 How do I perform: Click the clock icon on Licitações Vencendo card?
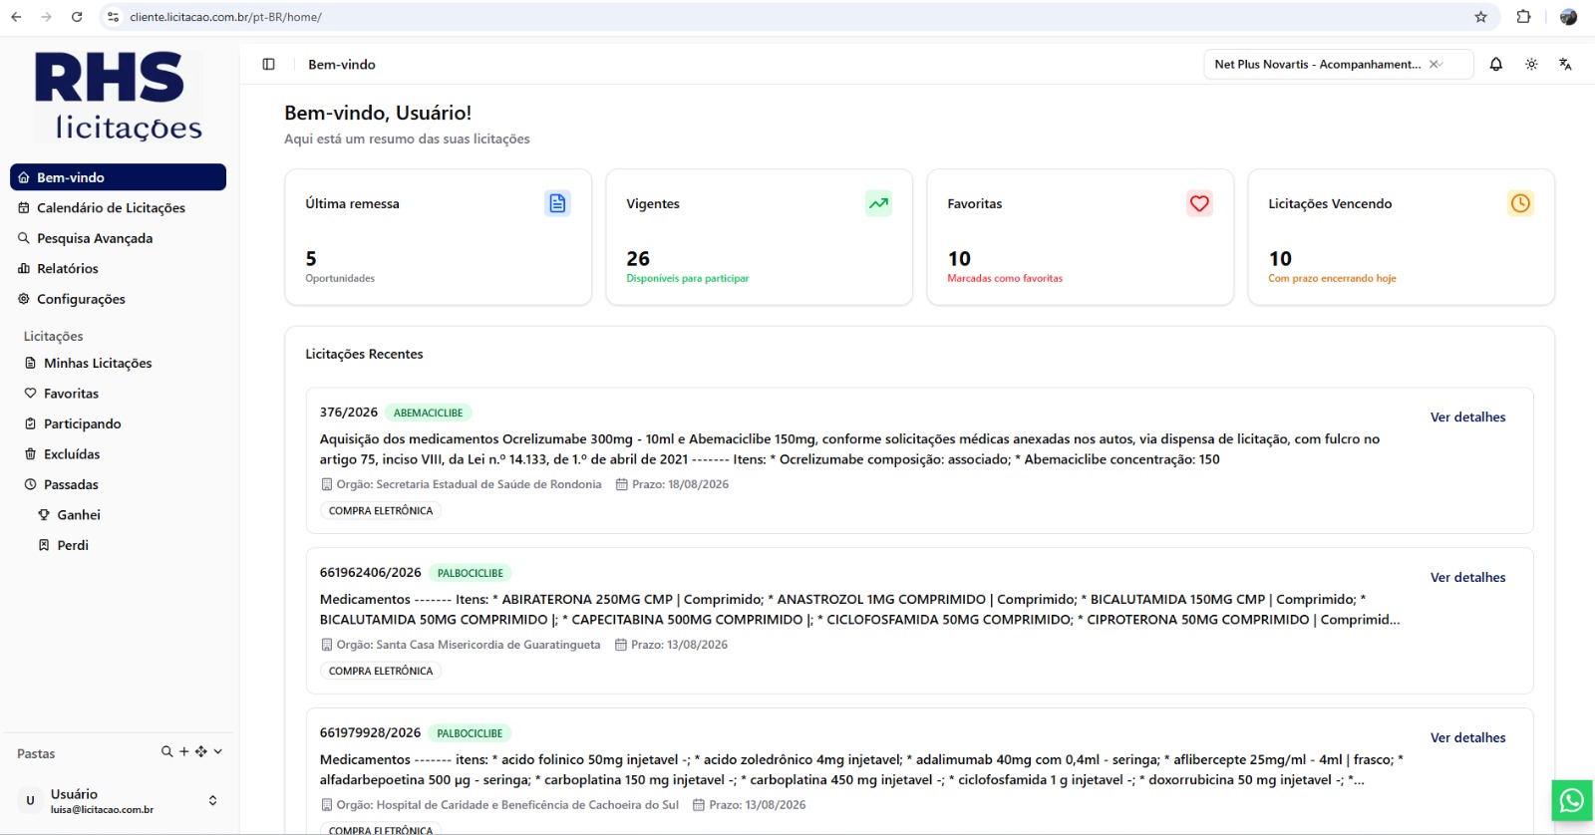point(1520,203)
